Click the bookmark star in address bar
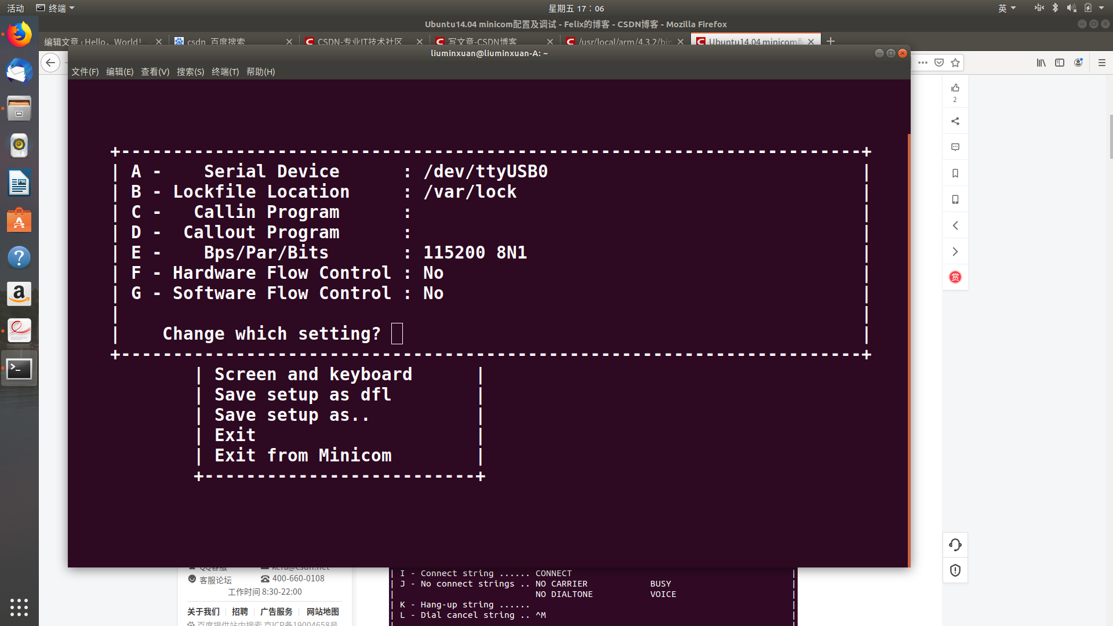The width and height of the screenshot is (1113, 626). [955, 63]
